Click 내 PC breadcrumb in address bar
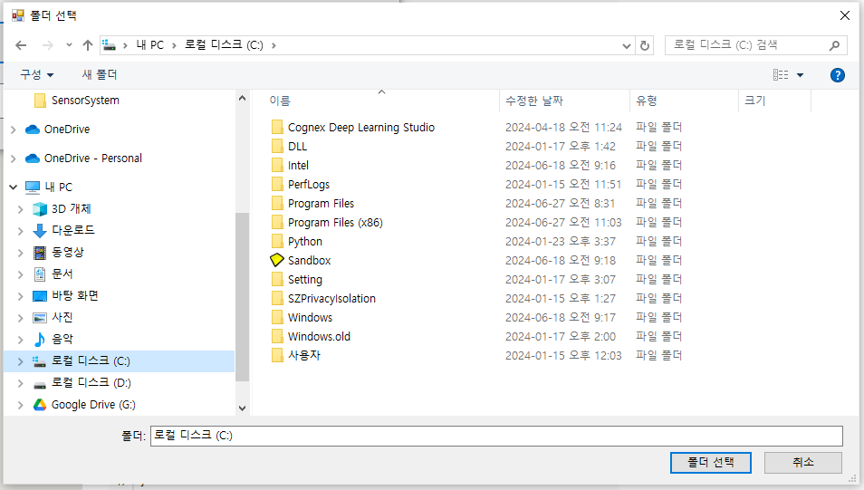 click(149, 45)
